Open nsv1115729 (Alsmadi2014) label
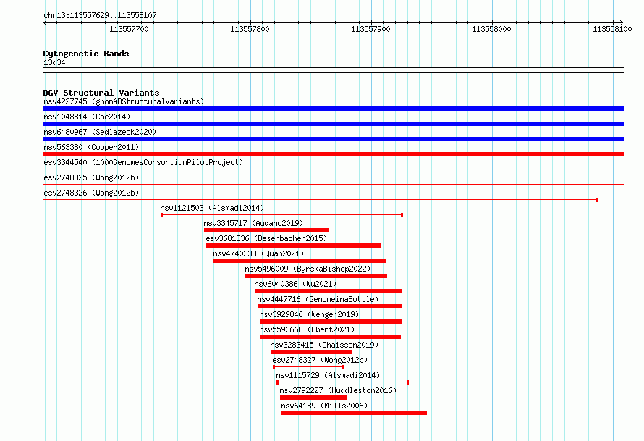Image resolution: width=644 pixels, height=441 pixels. pyautogui.click(x=328, y=375)
